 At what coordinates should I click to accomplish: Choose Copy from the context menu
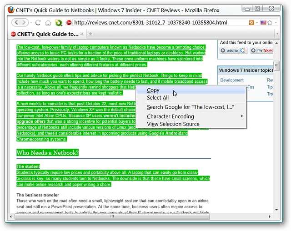[x=153, y=90]
